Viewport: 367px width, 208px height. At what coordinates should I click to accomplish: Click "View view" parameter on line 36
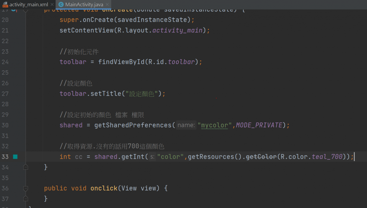139,188
